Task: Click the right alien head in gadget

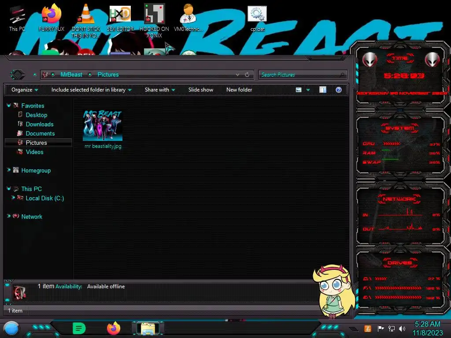Action: pos(432,60)
